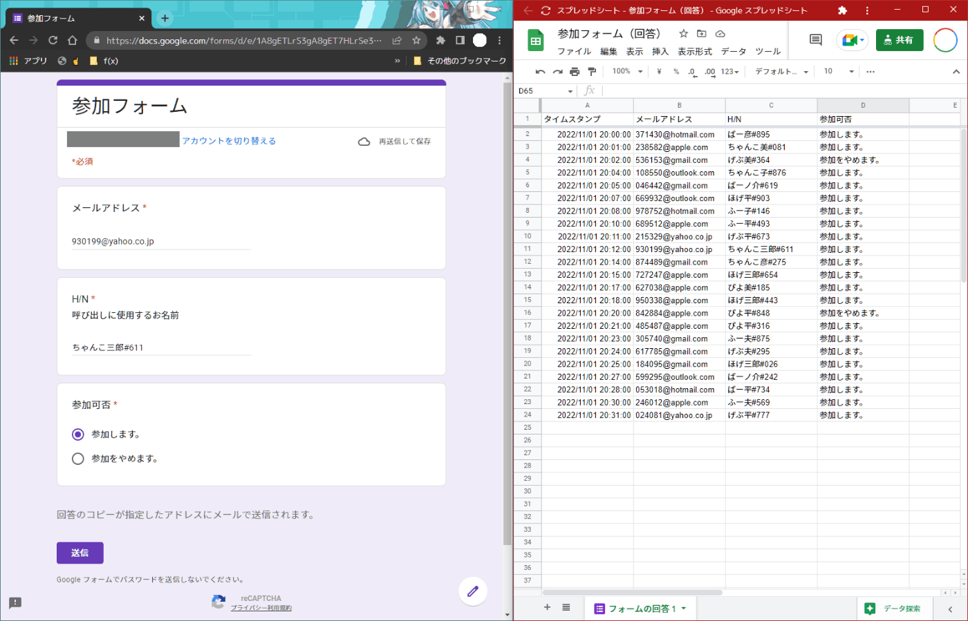Select the 参加します。 radio option
968x621 pixels.
(78, 434)
